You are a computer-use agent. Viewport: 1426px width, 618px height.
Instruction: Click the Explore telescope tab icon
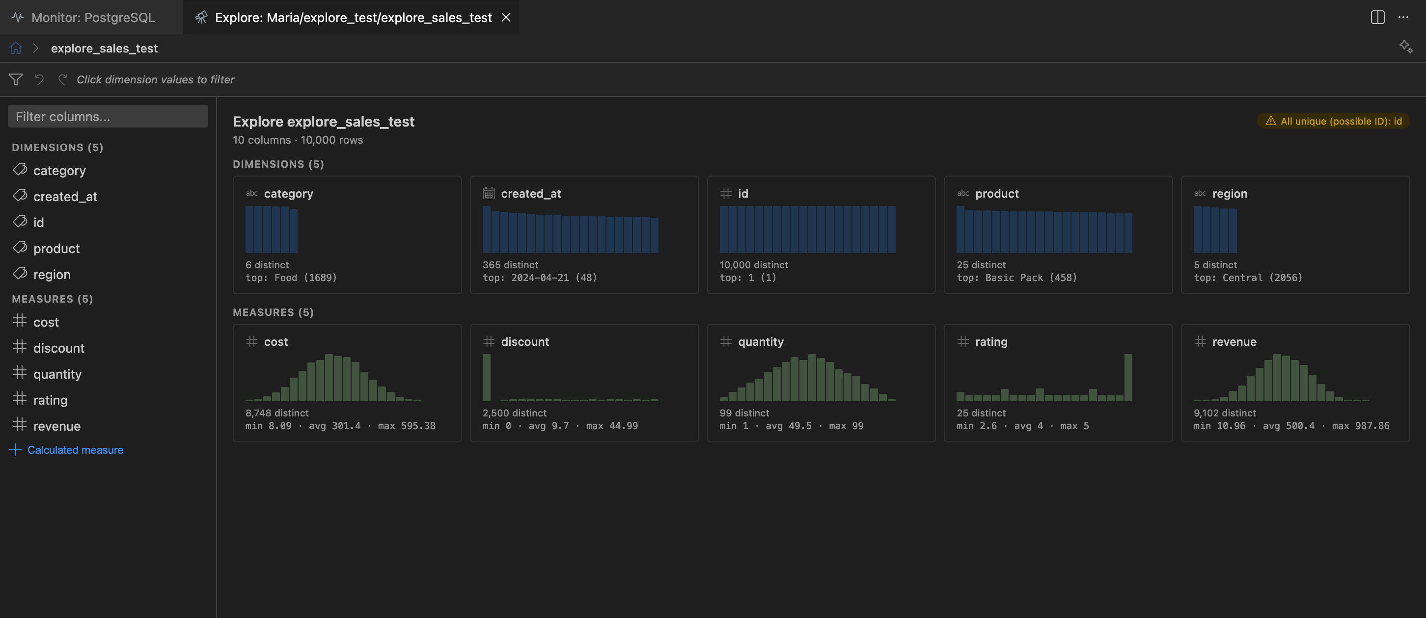click(x=201, y=17)
